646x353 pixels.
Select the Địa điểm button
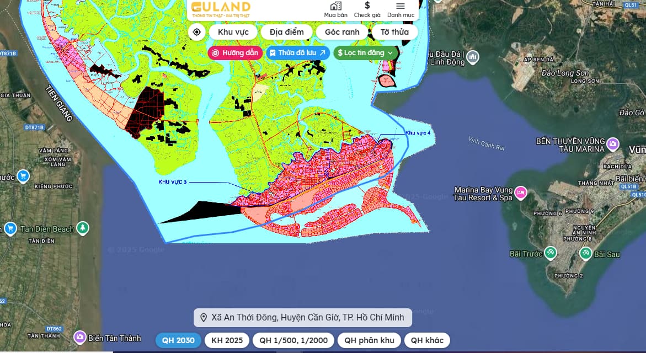point(287,32)
